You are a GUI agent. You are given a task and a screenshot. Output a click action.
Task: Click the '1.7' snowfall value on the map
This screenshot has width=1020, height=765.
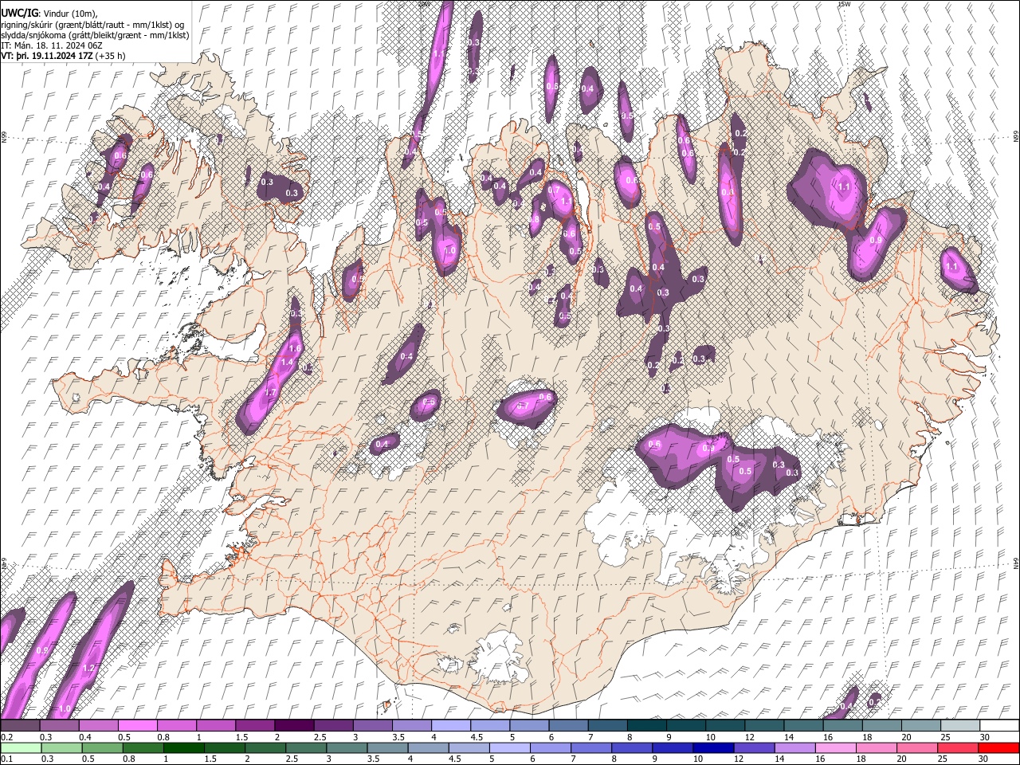pyautogui.click(x=270, y=393)
